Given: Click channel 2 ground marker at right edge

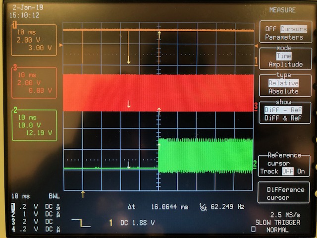Looking at the screenshot, I should (255, 164).
